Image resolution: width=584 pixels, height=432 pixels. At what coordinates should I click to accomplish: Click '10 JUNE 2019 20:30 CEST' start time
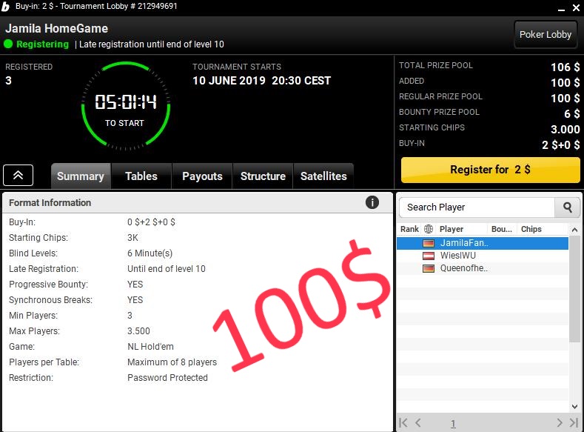pos(261,81)
